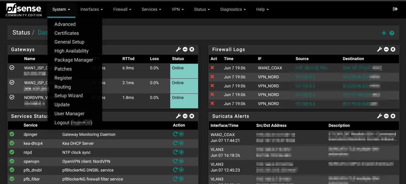This screenshot has height=184, width=406.
Task: Click 'Jun 07 17:44:21' Suricata alert time
Action: point(225,140)
